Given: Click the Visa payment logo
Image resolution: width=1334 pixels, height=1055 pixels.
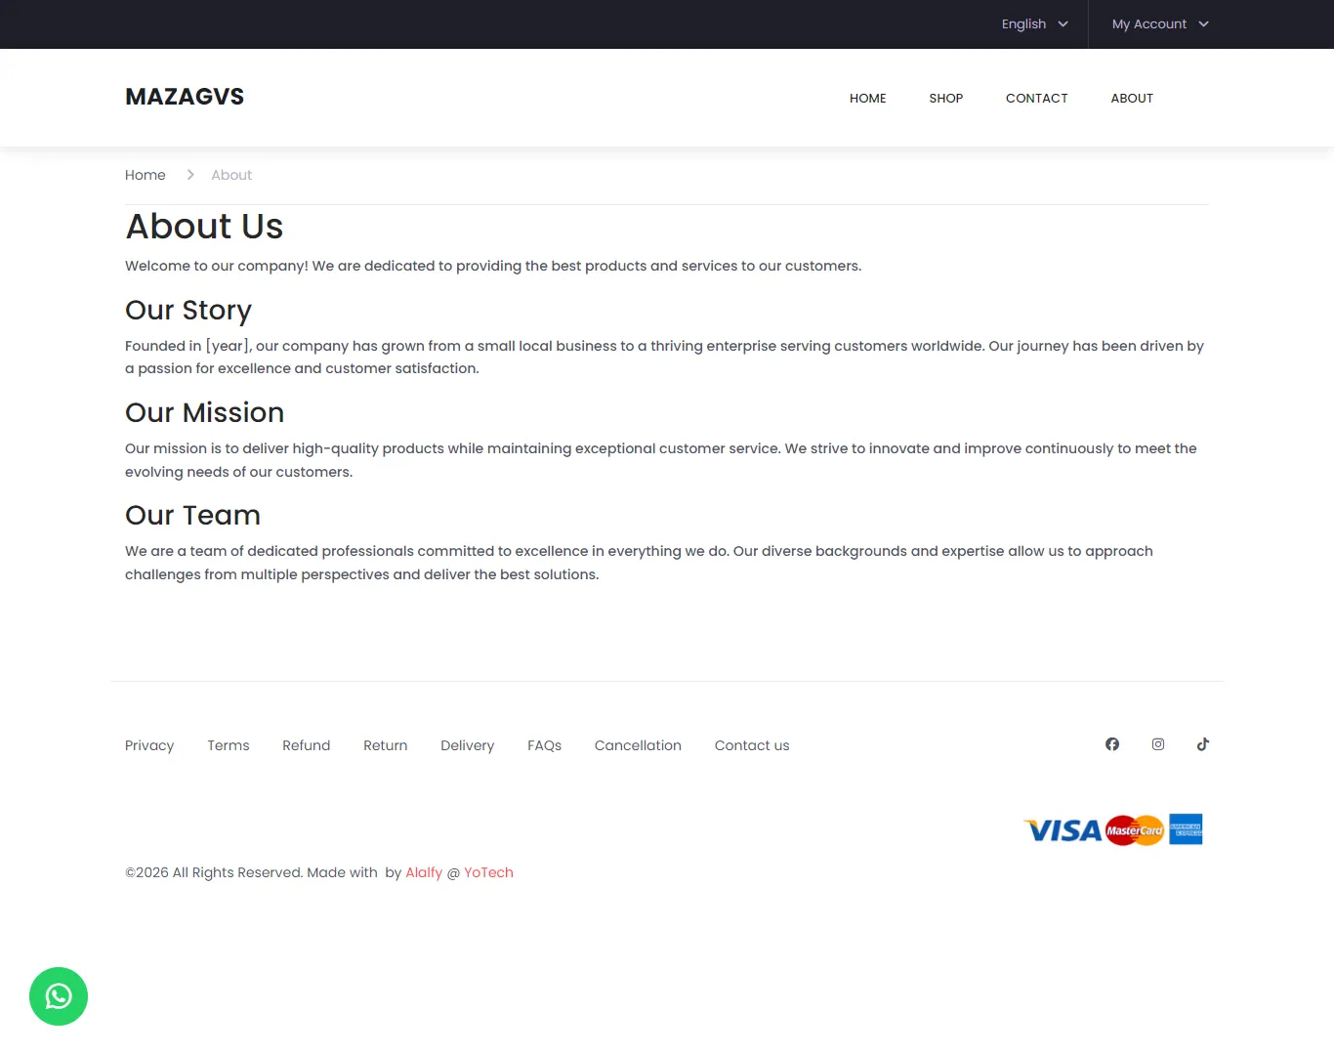Looking at the screenshot, I should [1063, 830].
